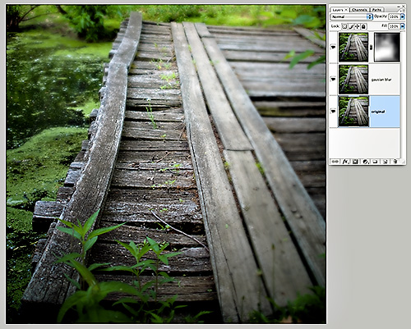Select the original layer thumbnail

tap(353, 112)
